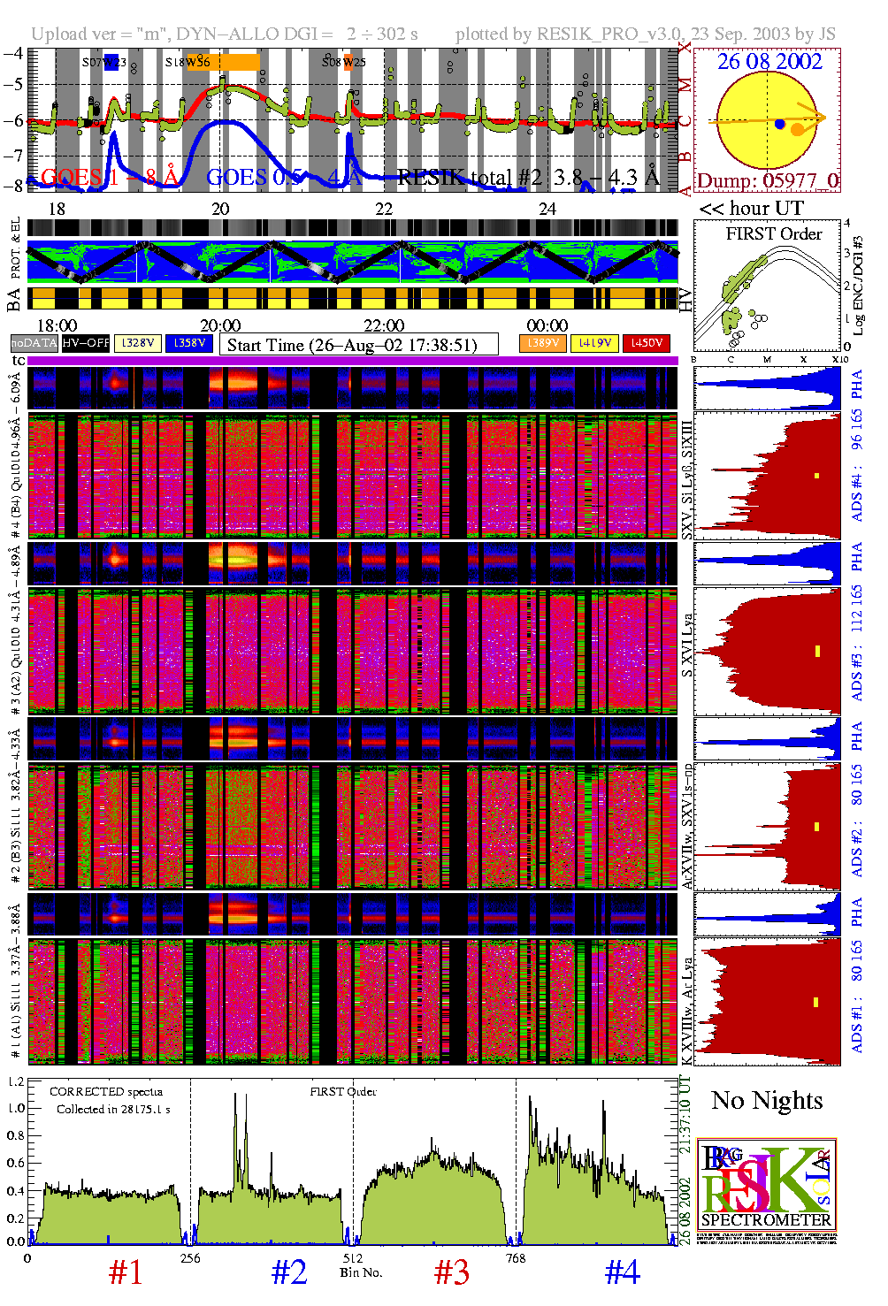Click the 1450V red legend swatch
The image size is (888, 1306).
647,343
